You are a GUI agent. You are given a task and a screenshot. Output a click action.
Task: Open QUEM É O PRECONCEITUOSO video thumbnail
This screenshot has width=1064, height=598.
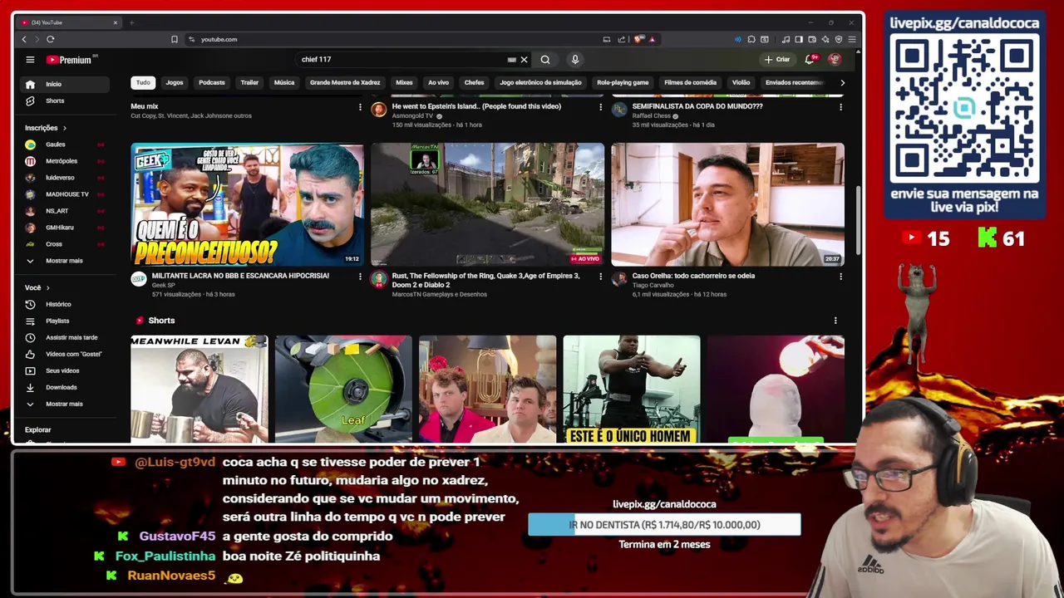pyautogui.click(x=247, y=204)
